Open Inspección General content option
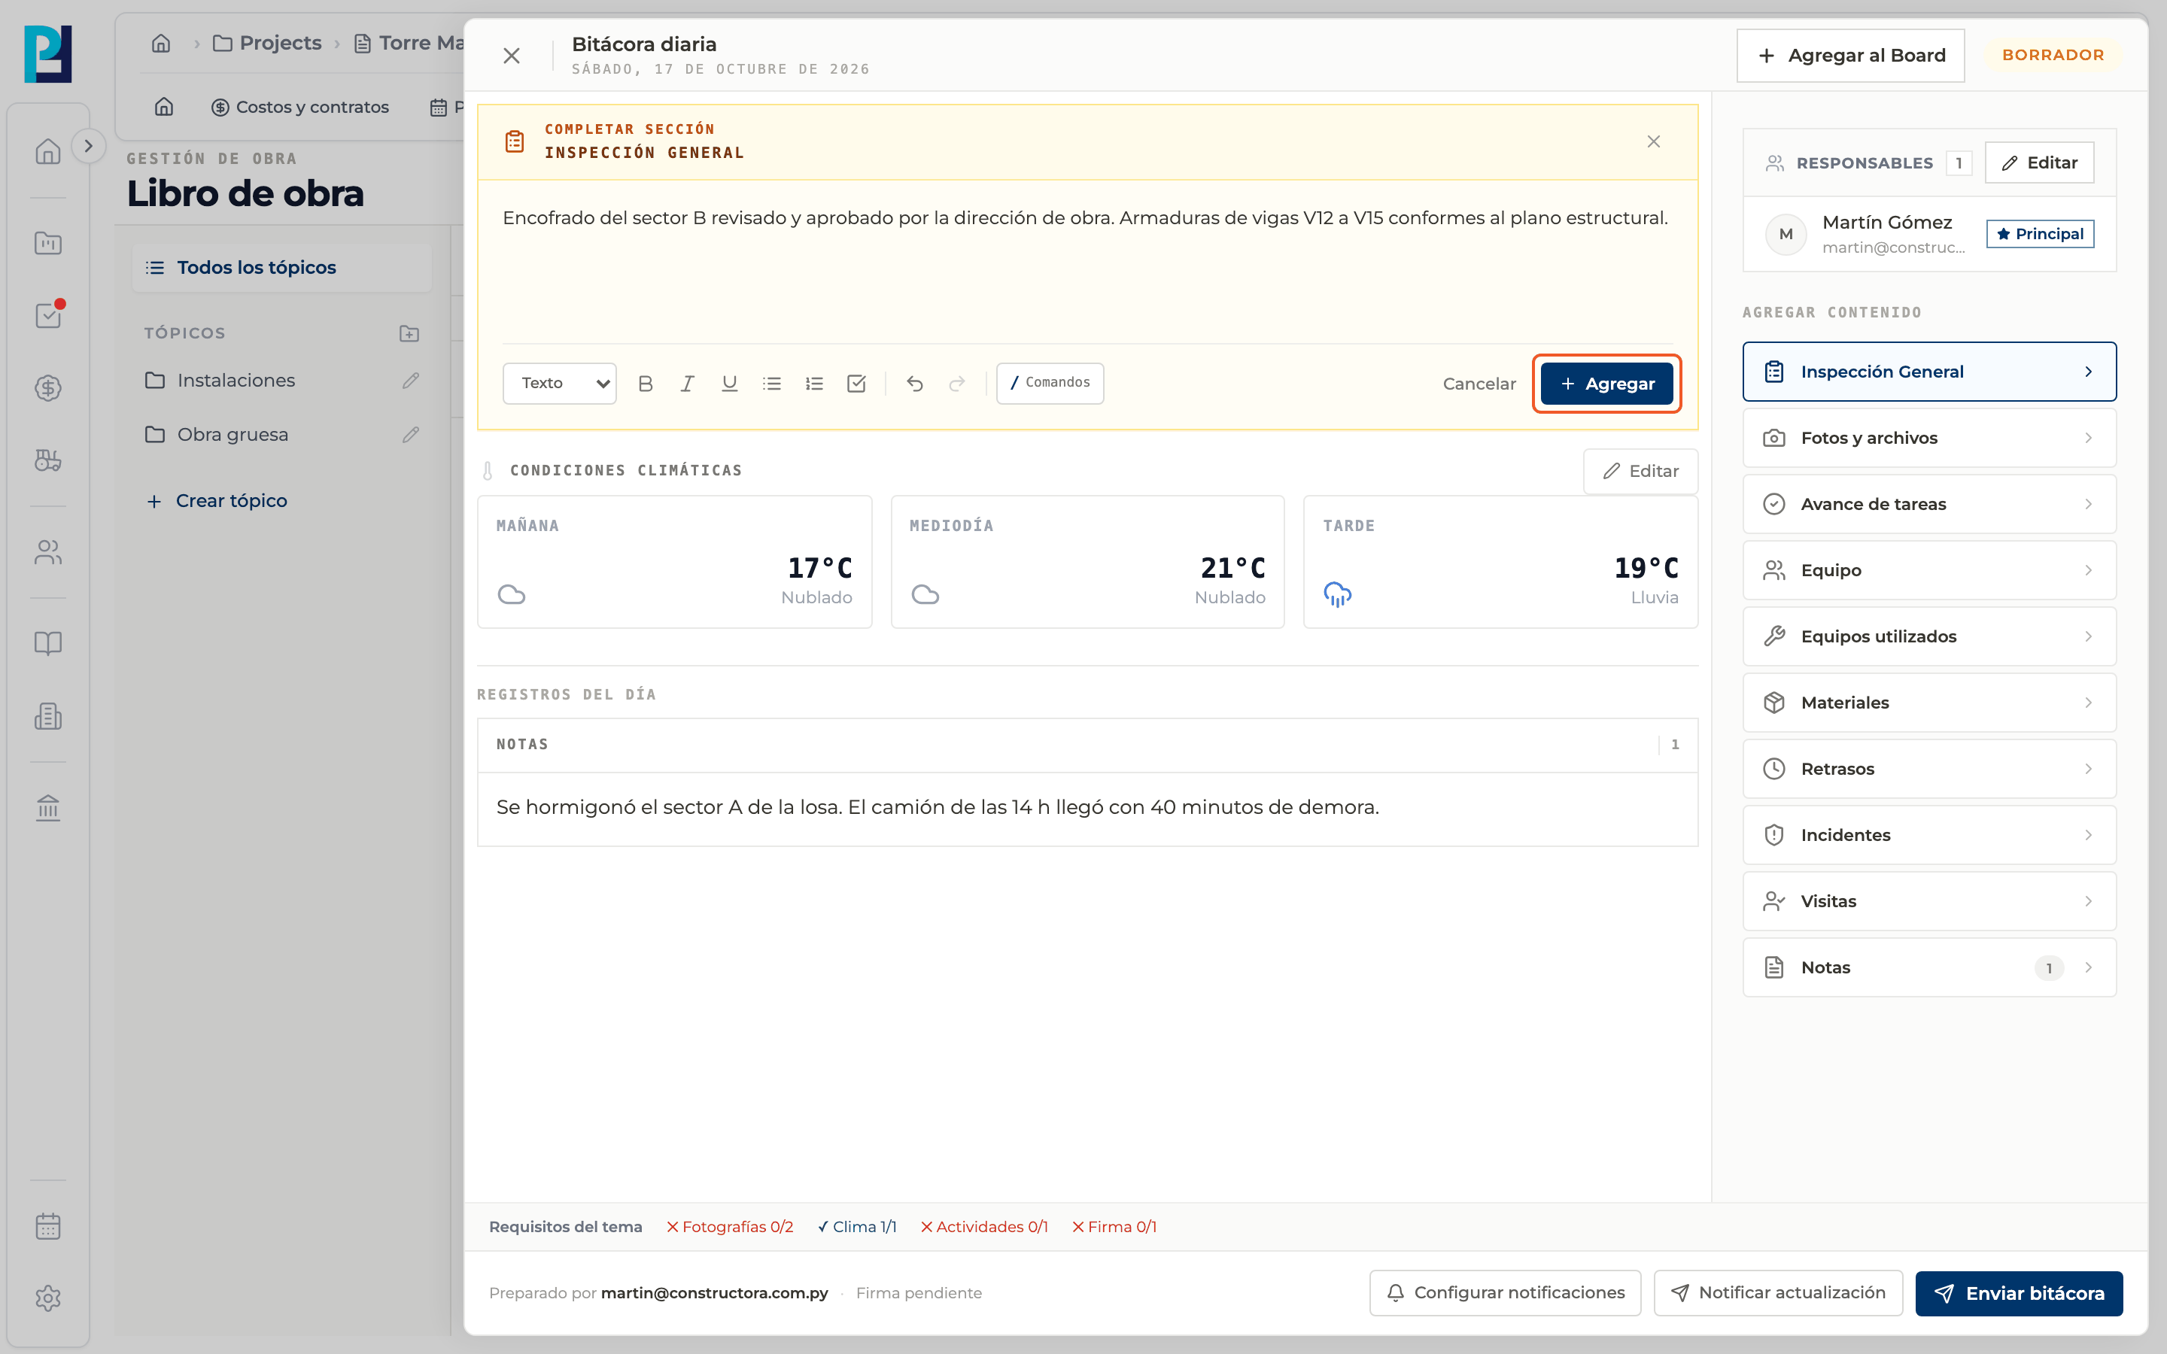 coord(1928,372)
